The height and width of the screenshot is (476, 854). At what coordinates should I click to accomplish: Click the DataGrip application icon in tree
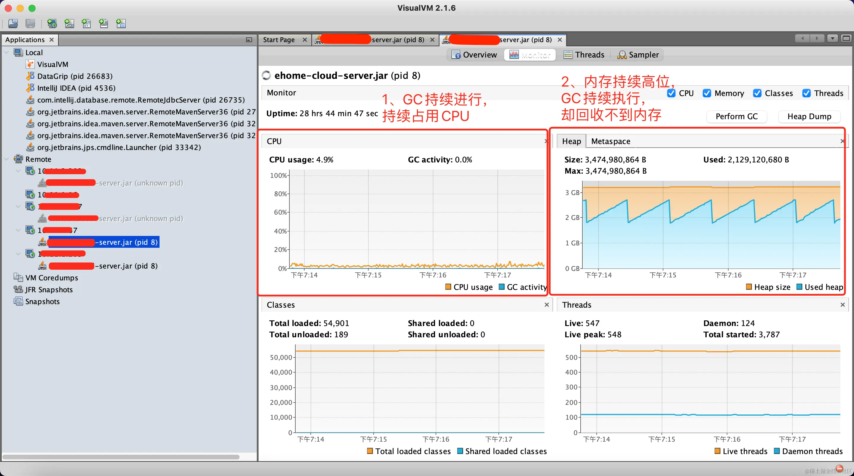(30, 76)
